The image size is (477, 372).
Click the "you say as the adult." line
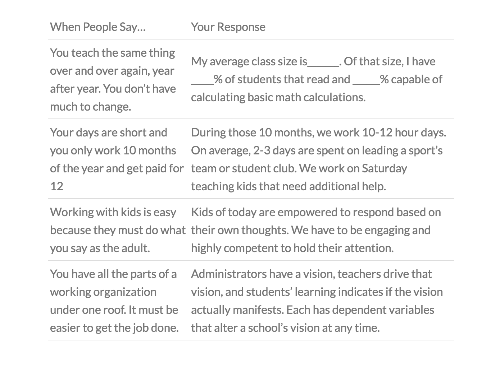[100, 248]
